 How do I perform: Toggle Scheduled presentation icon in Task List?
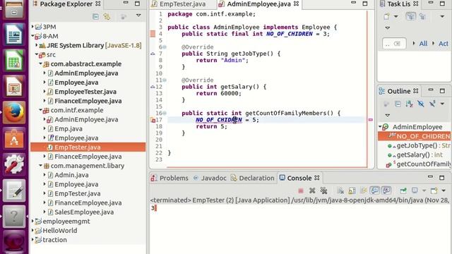point(422,16)
